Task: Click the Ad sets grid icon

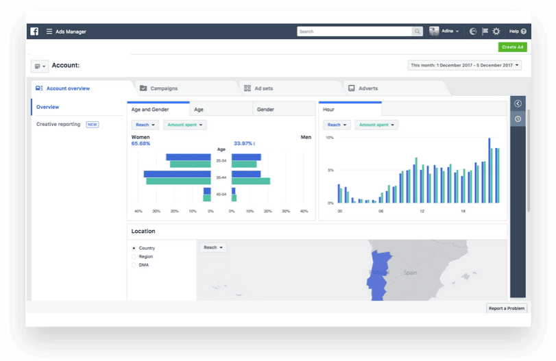Action: (247, 88)
